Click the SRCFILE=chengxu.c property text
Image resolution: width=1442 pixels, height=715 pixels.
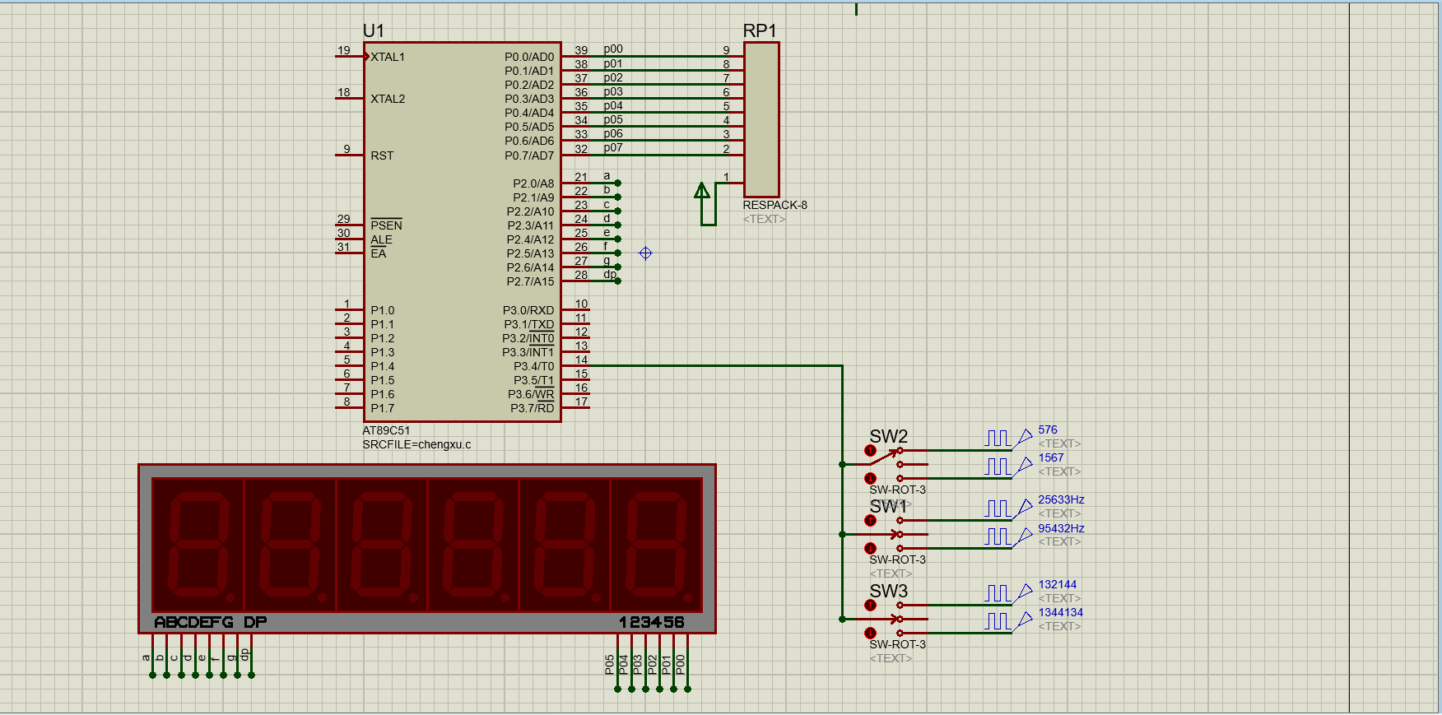(416, 444)
